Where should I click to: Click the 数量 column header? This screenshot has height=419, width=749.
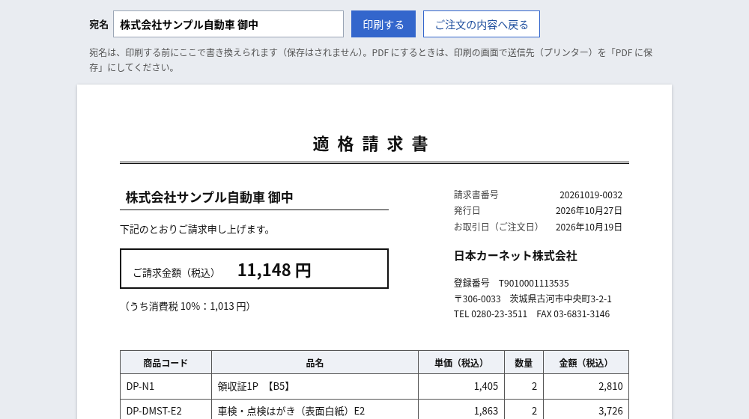[524, 363]
